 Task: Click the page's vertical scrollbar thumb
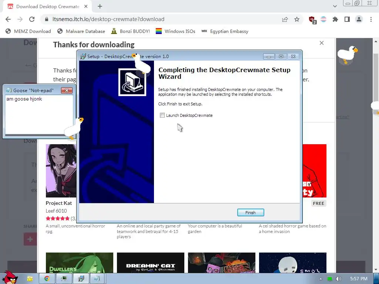pos(376,77)
